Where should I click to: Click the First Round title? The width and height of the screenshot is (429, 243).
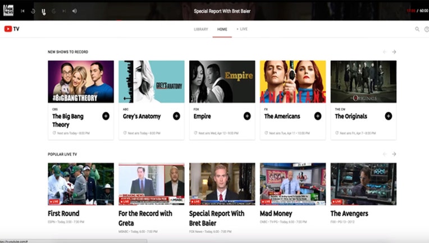[63, 213]
